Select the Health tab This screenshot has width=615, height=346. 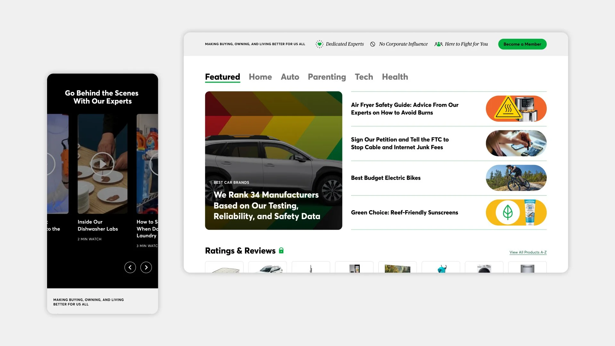click(x=395, y=77)
